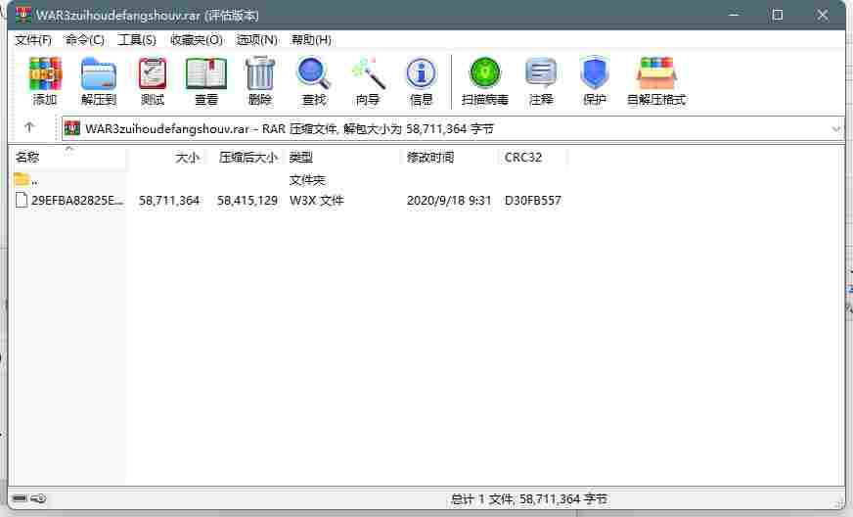Open the 帮助(H) menu
Screen dimensions: 853x517
[311, 40]
